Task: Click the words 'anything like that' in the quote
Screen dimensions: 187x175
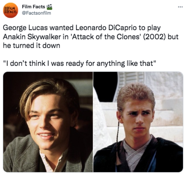Action: coord(126,64)
